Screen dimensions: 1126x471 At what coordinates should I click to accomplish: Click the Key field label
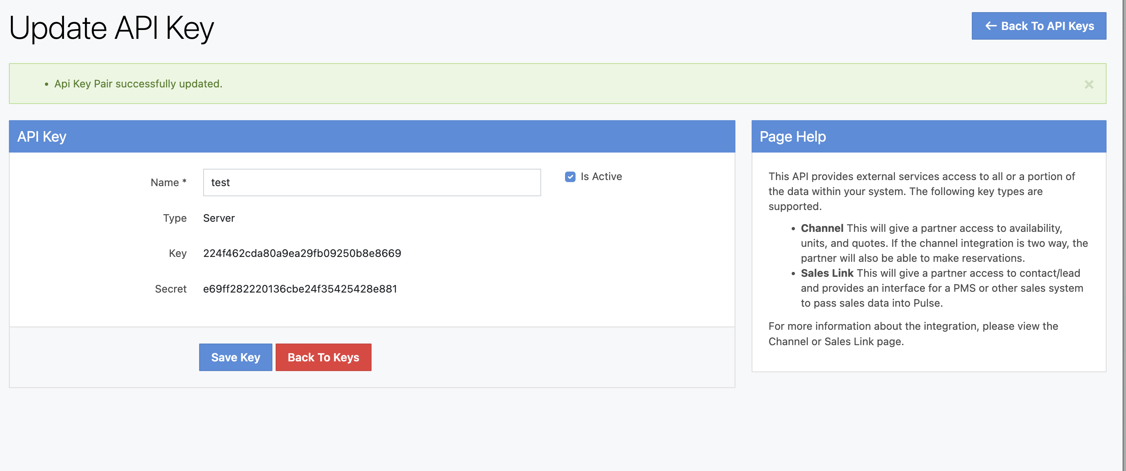(177, 253)
